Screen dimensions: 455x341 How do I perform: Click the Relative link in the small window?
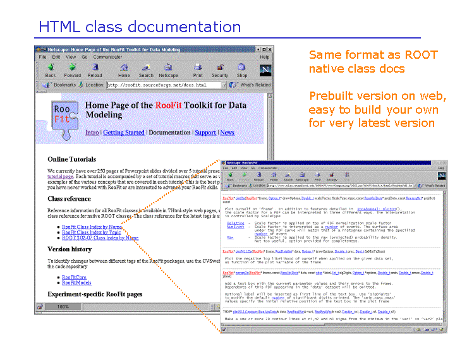pos(235,224)
